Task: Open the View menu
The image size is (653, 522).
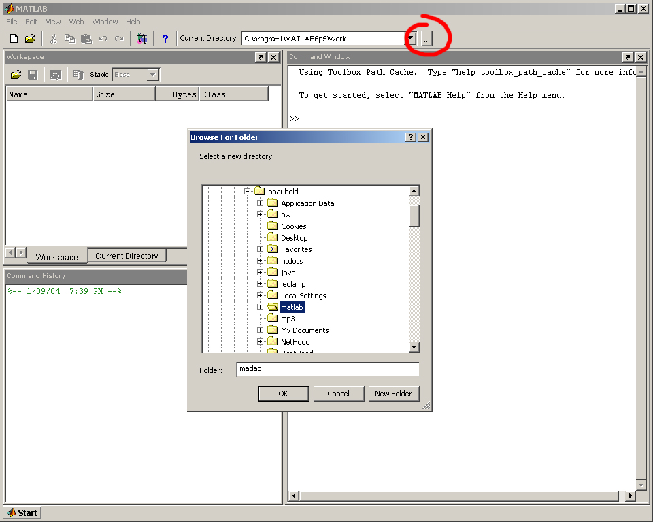Action: pyautogui.click(x=53, y=22)
